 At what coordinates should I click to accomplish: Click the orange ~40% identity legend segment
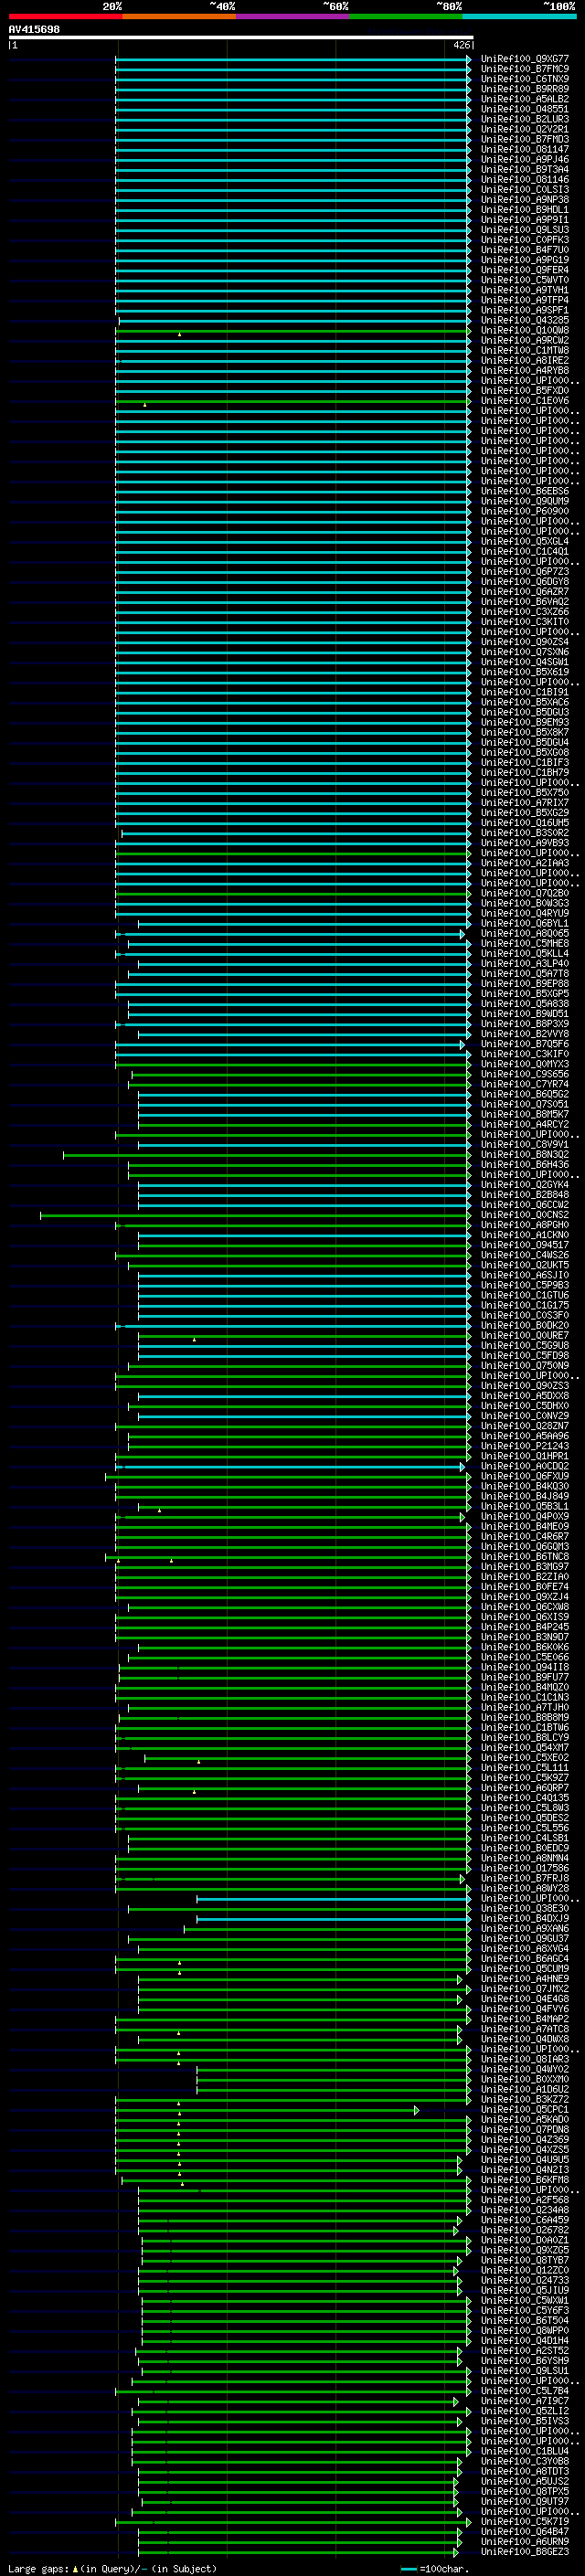point(179,16)
